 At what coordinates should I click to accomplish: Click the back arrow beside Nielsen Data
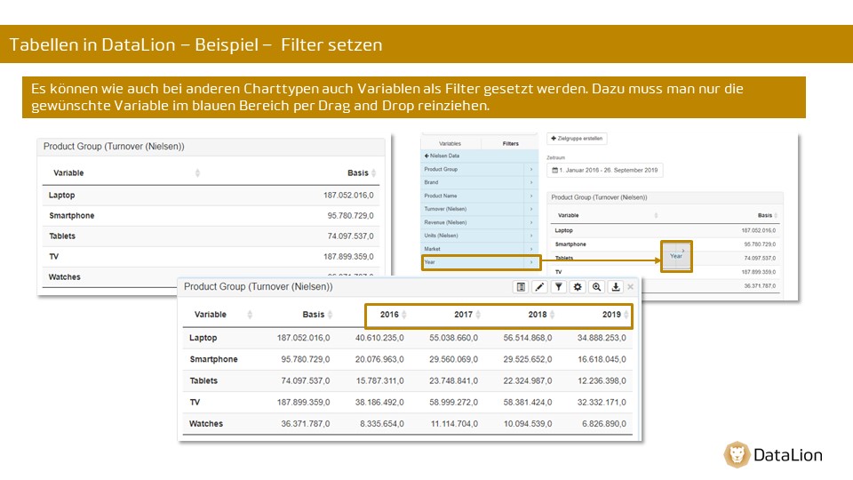tap(426, 156)
